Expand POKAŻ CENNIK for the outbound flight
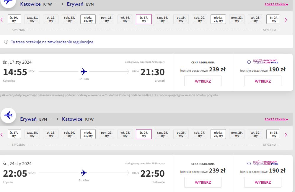The width and height of the screenshot is (295, 192). tap(276, 4)
